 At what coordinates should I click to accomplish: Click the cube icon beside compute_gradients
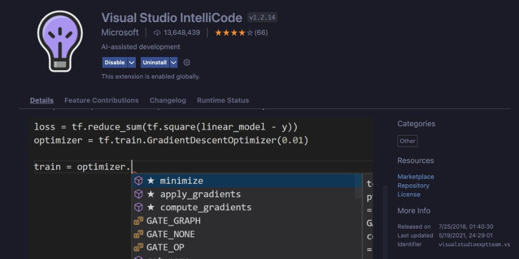(139, 207)
